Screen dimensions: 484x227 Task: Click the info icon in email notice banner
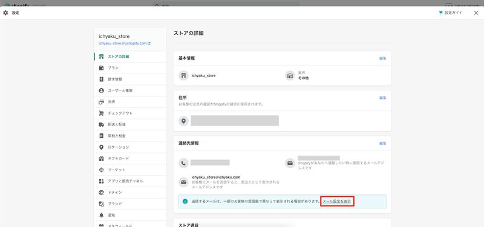pos(185,202)
